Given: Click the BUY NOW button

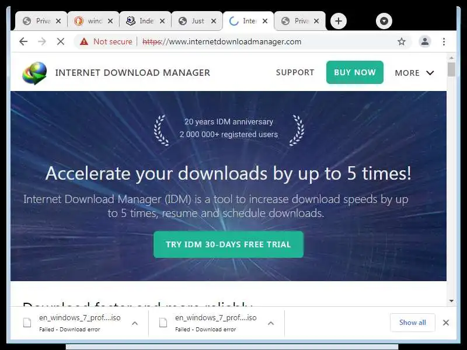Looking at the screenshot, I should coord(355,72).
